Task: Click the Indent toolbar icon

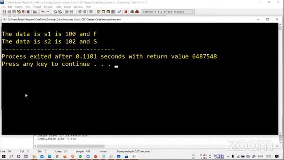Action: tap(80, 12)
